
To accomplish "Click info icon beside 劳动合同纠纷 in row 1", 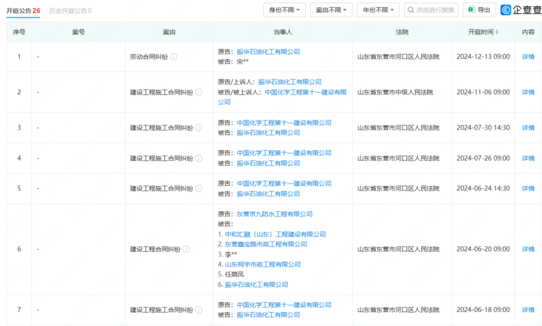I will pyautogui.click(x=174, y=57).
